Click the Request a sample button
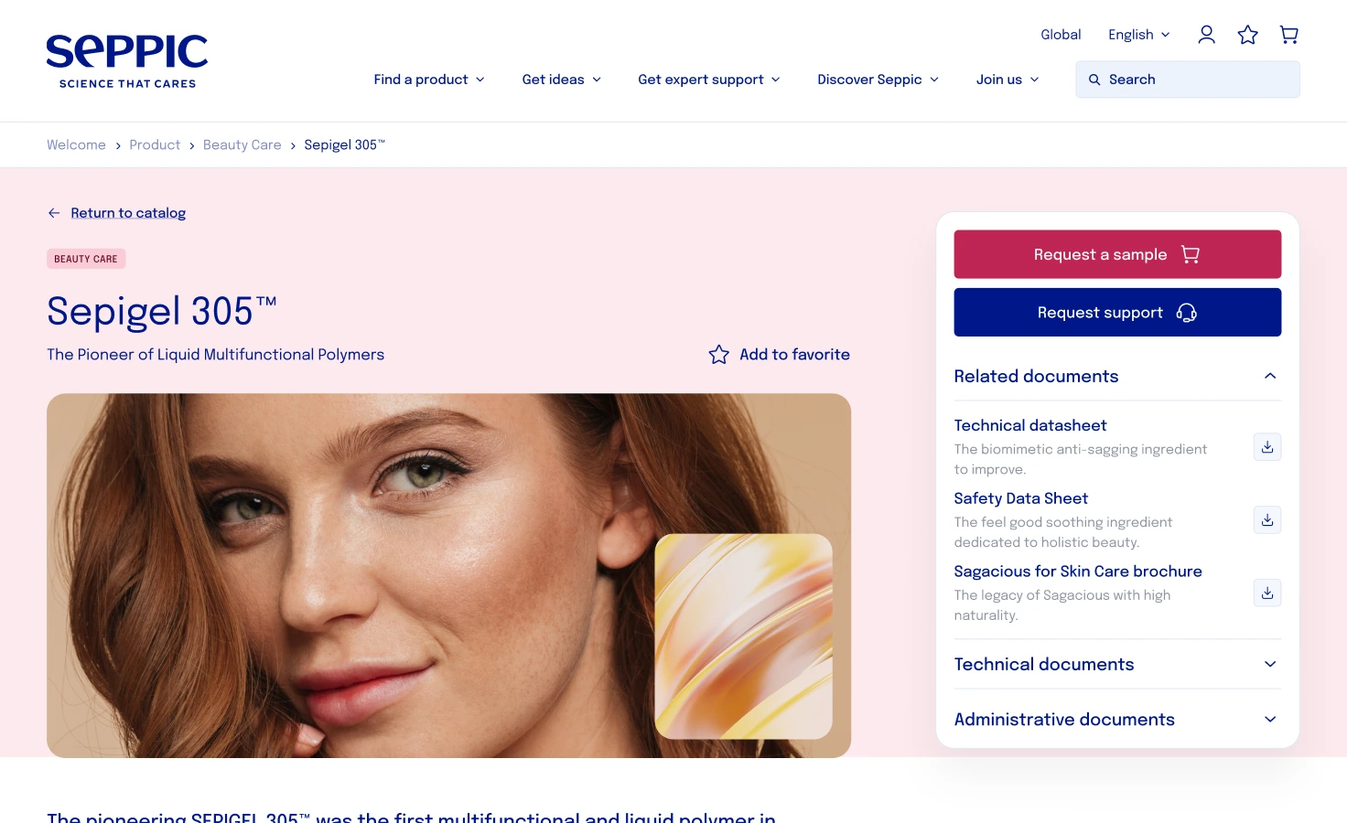The height and width of the screenshot is (823, 1347). [1116, 254]
